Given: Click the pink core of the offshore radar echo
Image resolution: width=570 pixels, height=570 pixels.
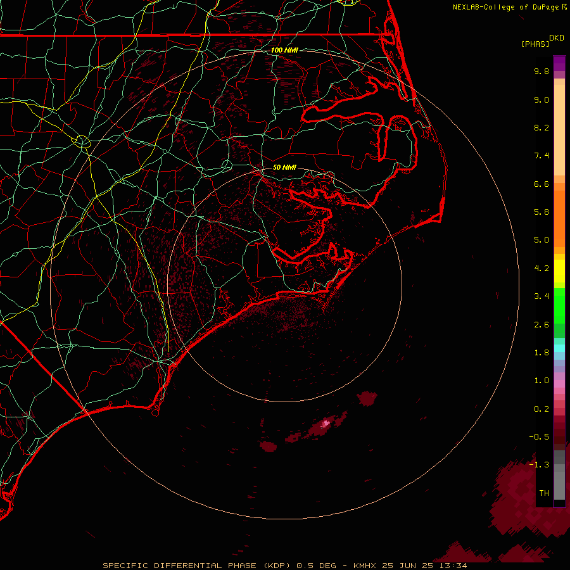Looking at the screenshot, I should [x=326, y=423].
